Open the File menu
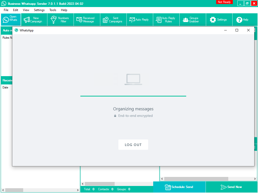 click(x=6, y=10)
